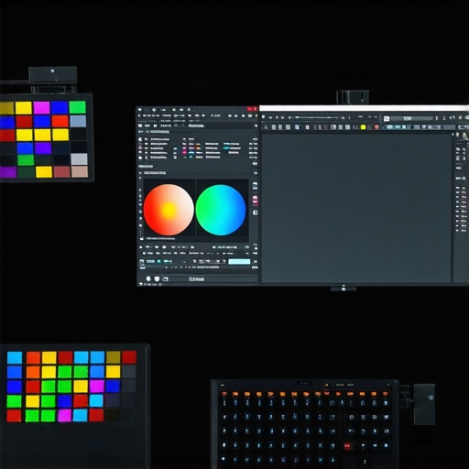Click the folder icon in the left window's bottom bar
This screenshot has height=469, width=469.
tap(166, 278)
